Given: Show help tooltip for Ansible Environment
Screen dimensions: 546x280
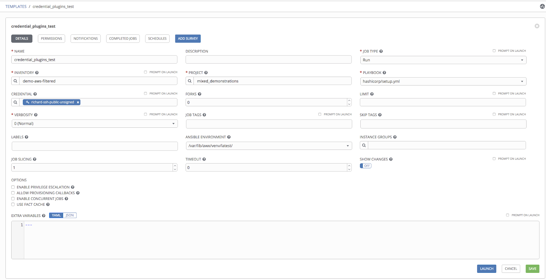Looking at the screenshot, I should point(229,137).
